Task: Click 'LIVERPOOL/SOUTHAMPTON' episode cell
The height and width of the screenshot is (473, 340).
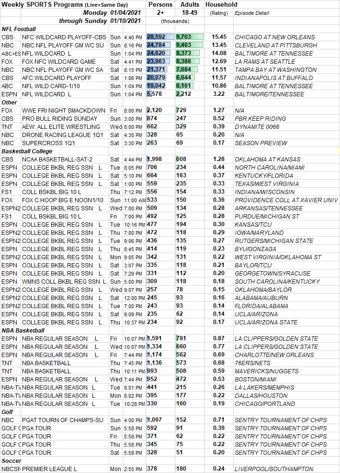Action: [274, 469]
